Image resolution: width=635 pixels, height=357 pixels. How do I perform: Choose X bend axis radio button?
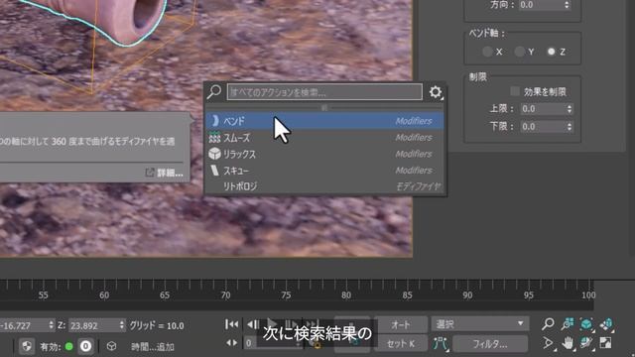coord(487,52)
